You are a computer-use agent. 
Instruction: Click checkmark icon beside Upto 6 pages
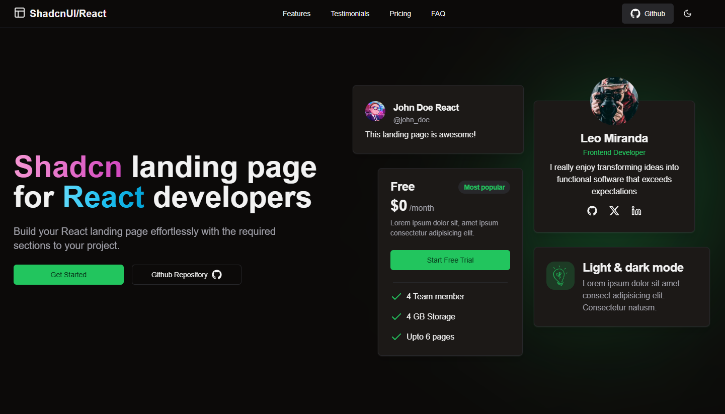(396, 337)
